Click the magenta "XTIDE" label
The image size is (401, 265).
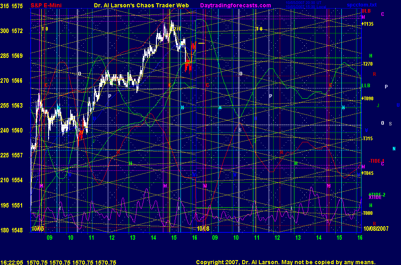[x=375, y=197]
